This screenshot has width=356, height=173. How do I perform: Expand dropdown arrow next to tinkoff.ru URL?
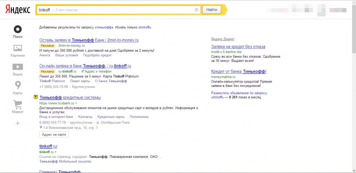[56, 152]
